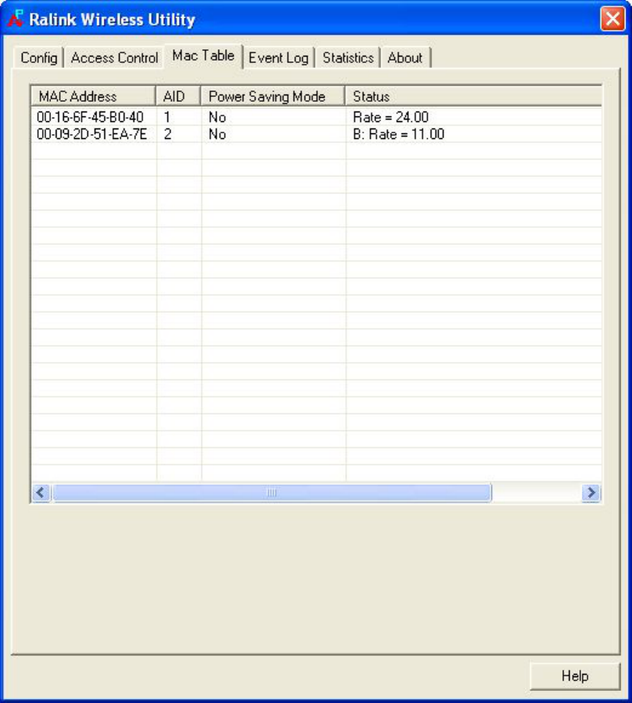The width and height of the screenshot is (632, 703).
Task: Close the Ralink Wireless Utility window
Action: point(613,19)
